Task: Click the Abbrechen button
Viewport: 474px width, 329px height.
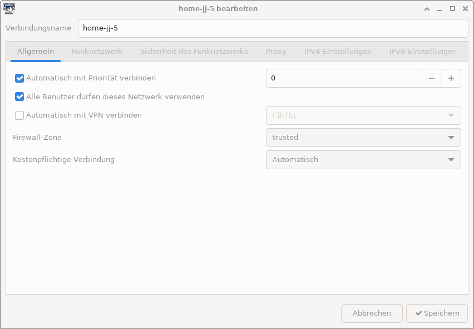Action: 372,313
